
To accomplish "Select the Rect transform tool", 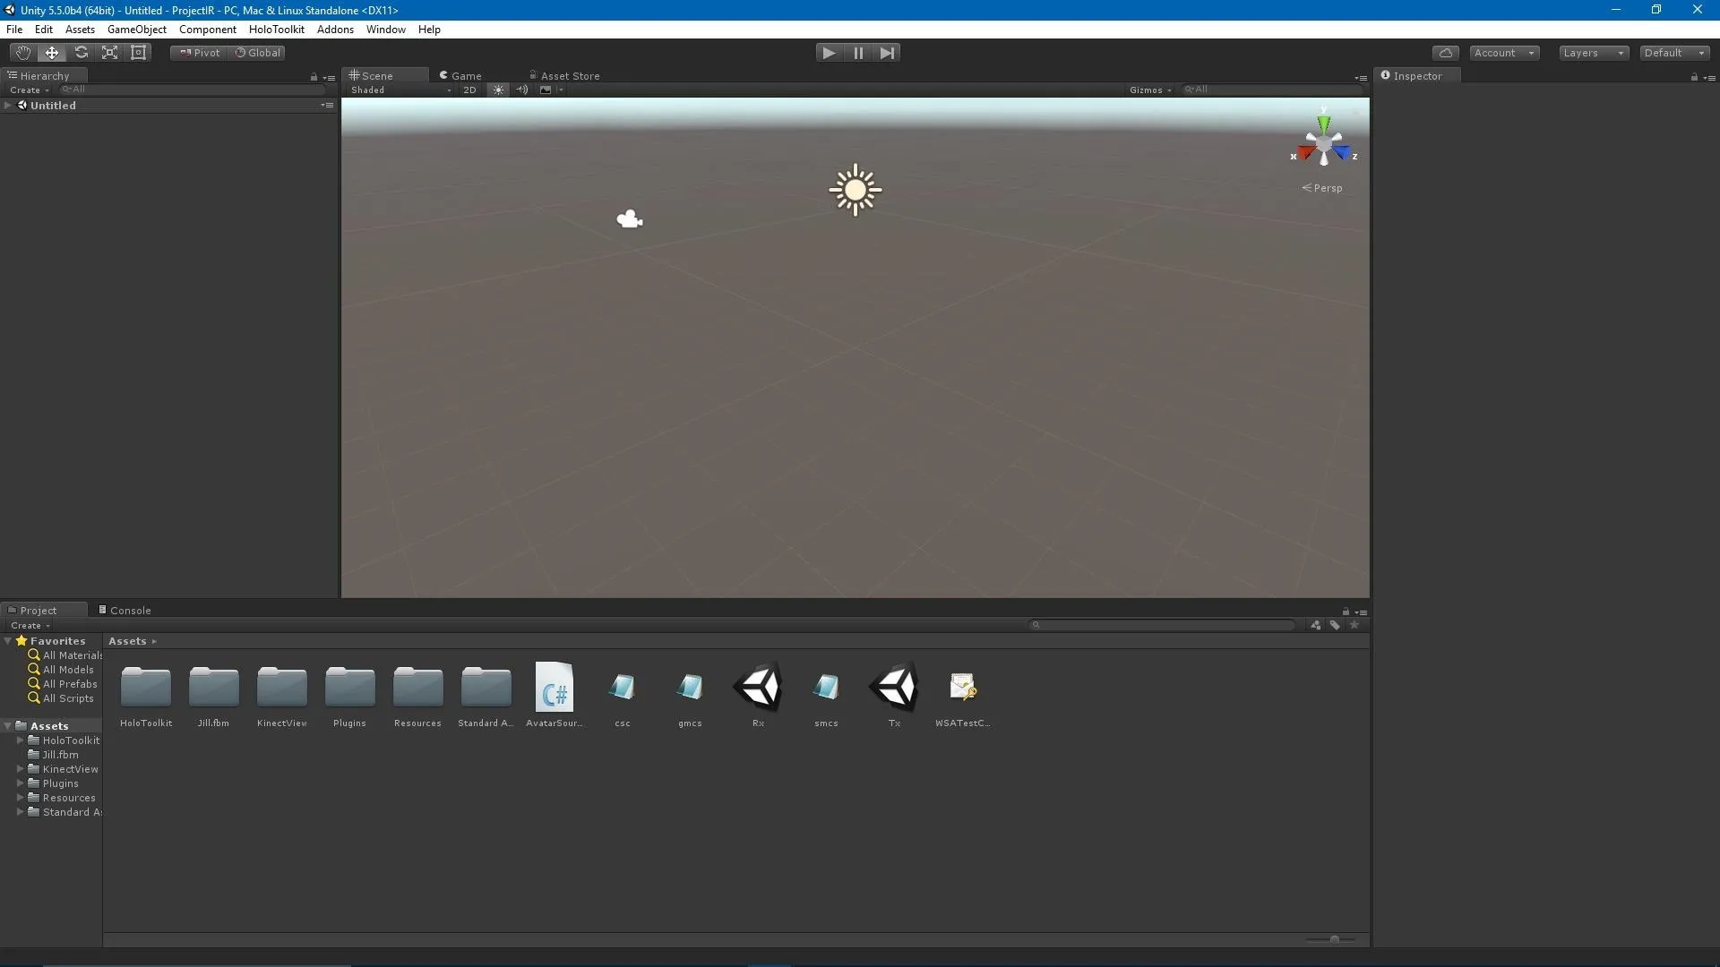I will pos(139,53).
